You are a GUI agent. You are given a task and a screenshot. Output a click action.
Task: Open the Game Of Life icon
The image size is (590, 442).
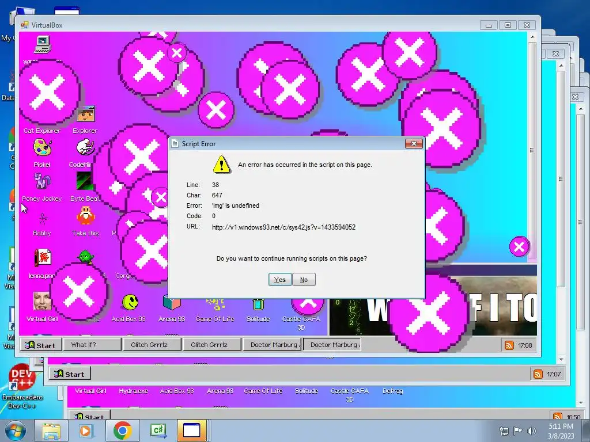coord(215,304)
